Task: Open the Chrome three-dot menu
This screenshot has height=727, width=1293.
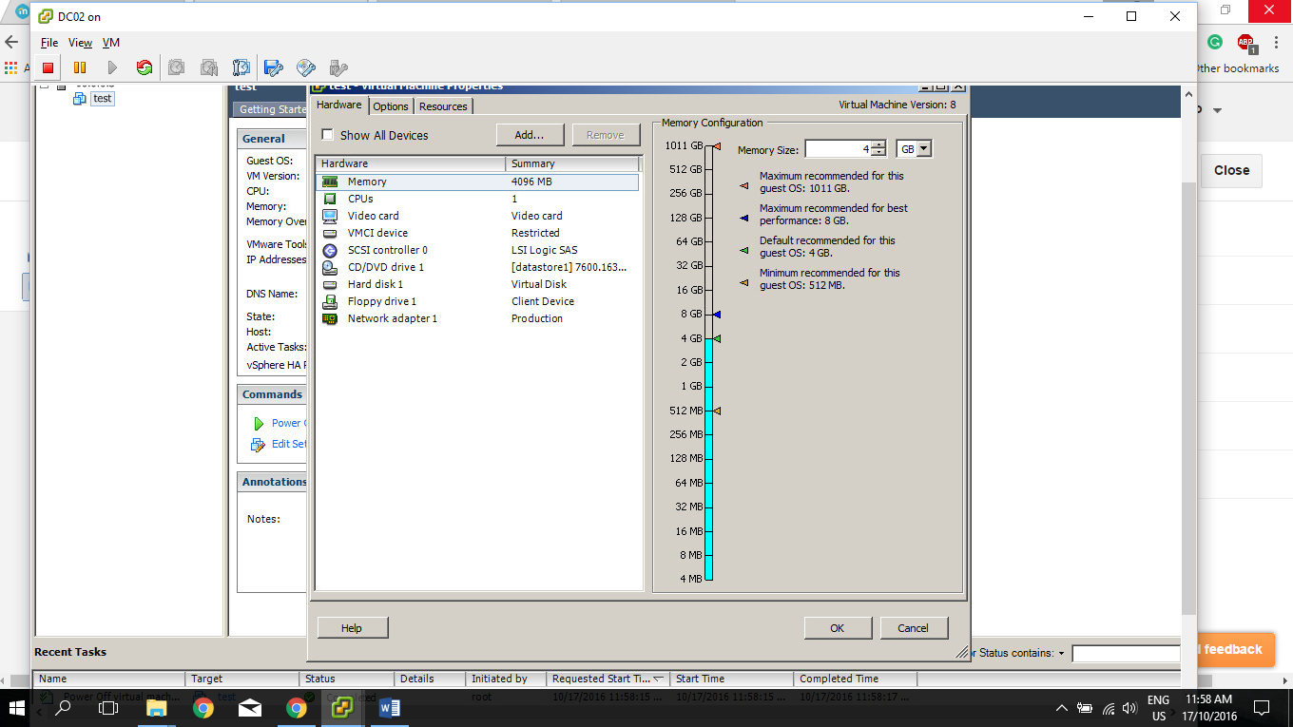Action: tap(1276, 43)
